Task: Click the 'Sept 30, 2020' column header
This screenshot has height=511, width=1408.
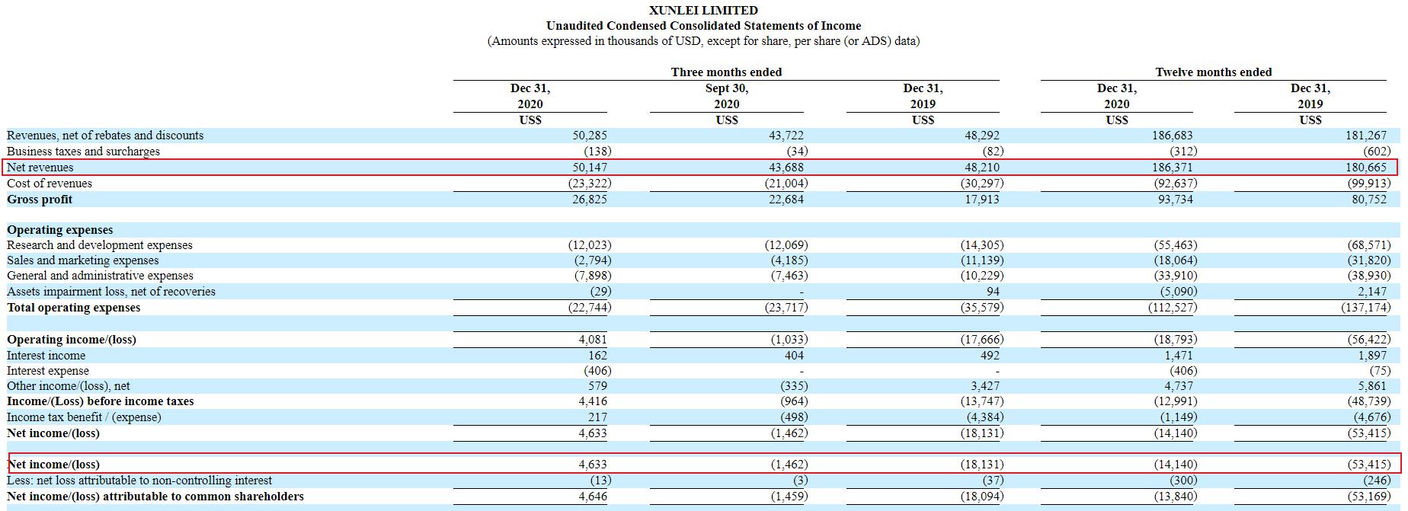Action: [727, 96]
